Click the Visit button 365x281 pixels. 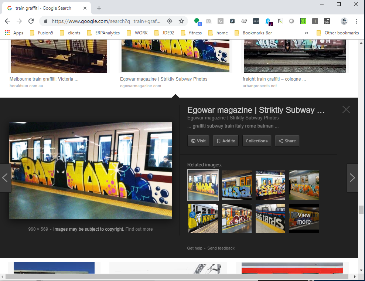pyautogui.click(x=198, y=141)
